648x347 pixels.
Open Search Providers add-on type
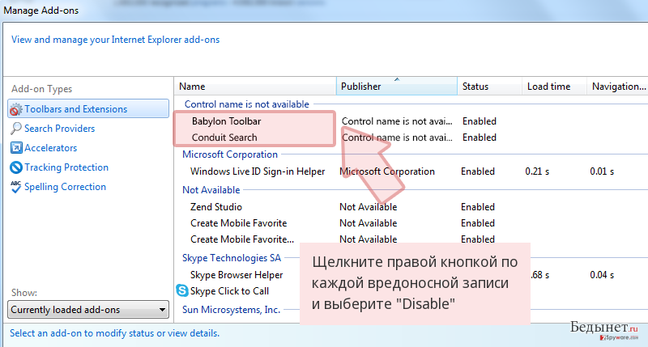[x=59, y=129]
